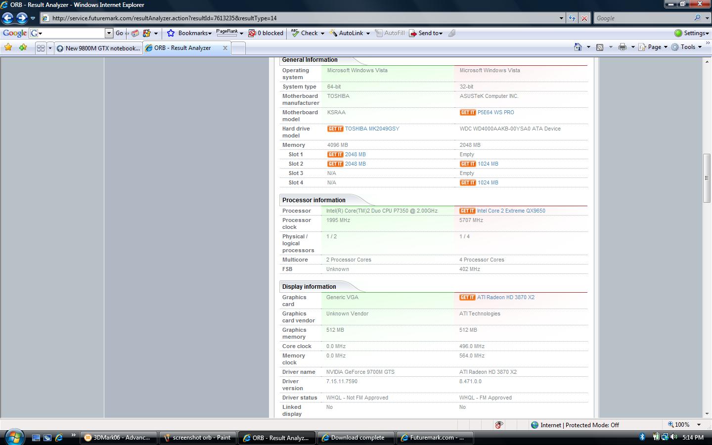Click GET IT badge beside P5E64 WS PRO
712x445 pixels.
click(468, 112)
